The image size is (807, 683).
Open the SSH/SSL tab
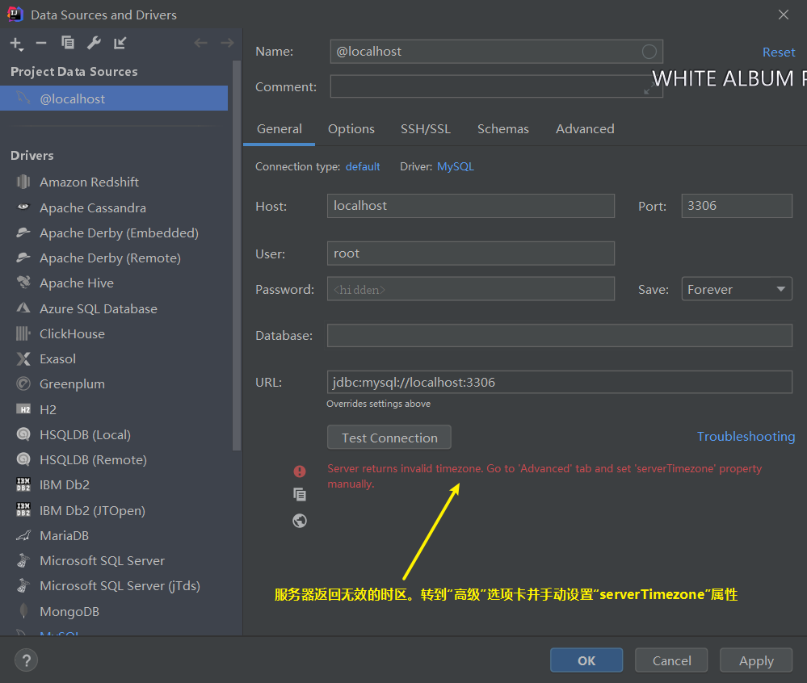pyautogui.click(x=426, y=129)
